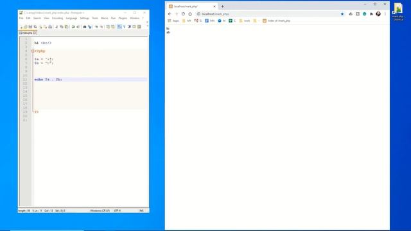411x231 pixels.
Task: Open Find with the binoculars icon
Action: (x=85, y=27)
